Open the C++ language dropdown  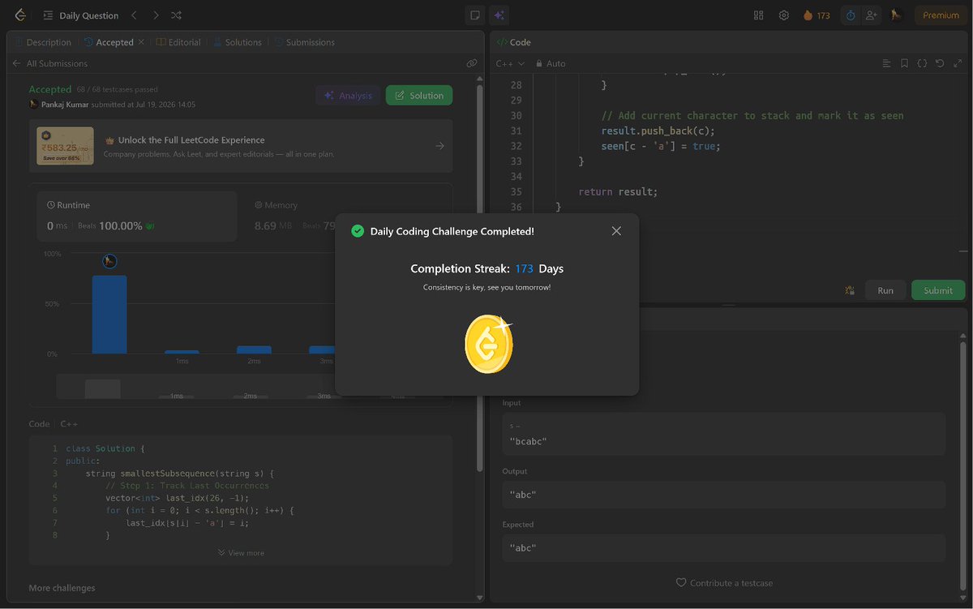click(x=510, y=63)
